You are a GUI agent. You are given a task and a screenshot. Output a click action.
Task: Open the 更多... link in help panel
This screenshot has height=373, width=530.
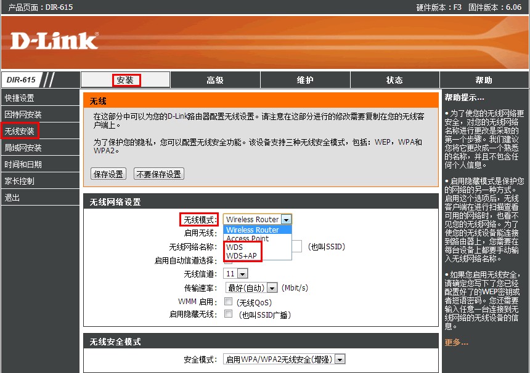(x=456, y=343)
